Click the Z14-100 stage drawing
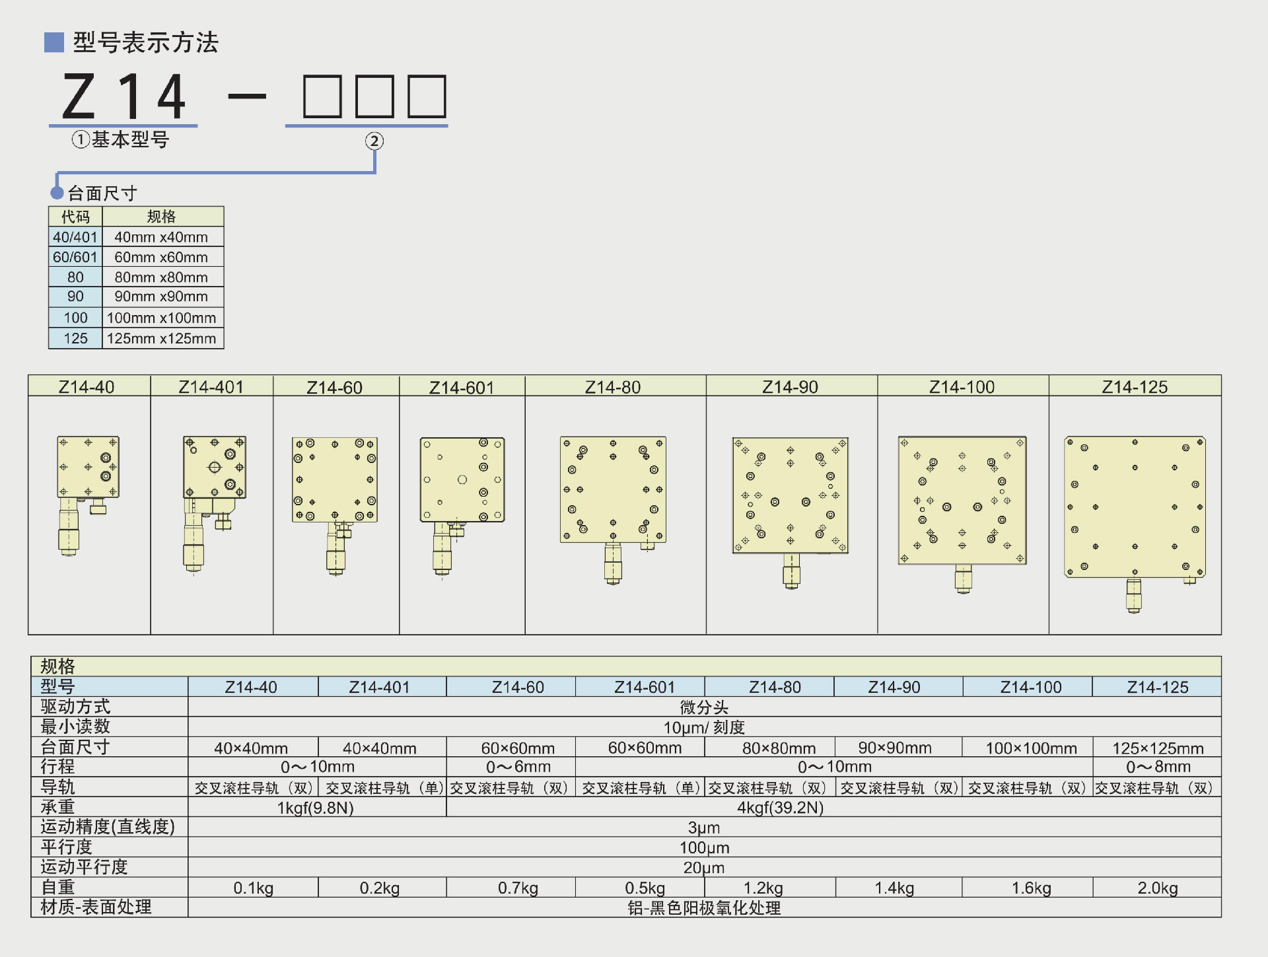This screenshot has height=957, width=1268. point(962,501)
